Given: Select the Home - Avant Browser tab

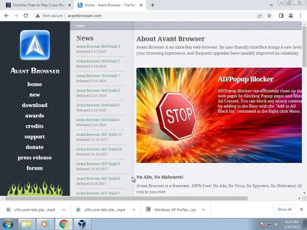Looking at the screenshot, I should 110,5.
